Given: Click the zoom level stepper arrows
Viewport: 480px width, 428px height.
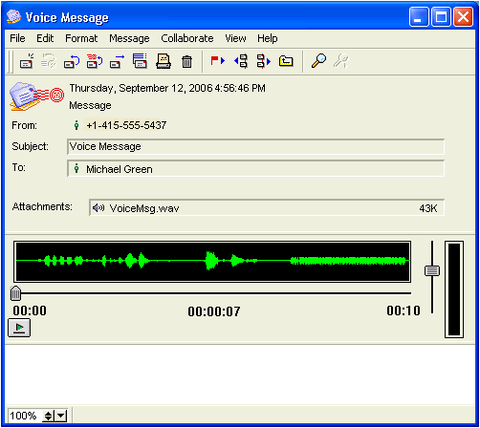Looking at the screenshot, I should (x=48, y=416).
